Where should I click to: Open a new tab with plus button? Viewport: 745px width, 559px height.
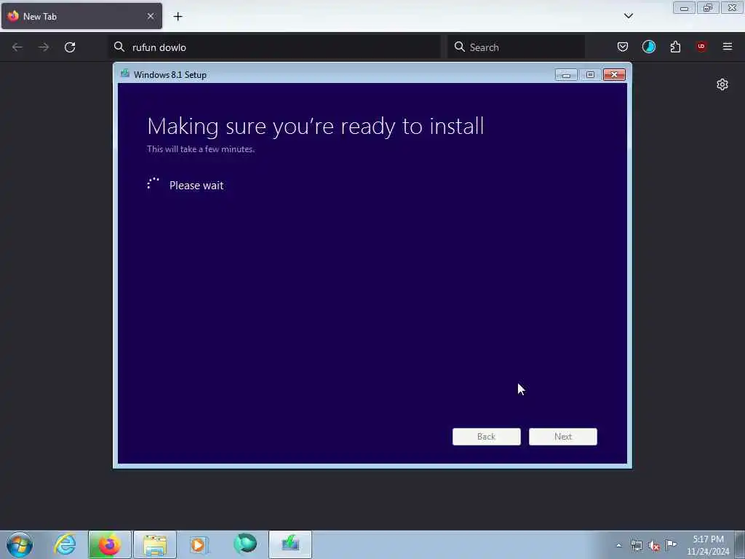[178, 17]
